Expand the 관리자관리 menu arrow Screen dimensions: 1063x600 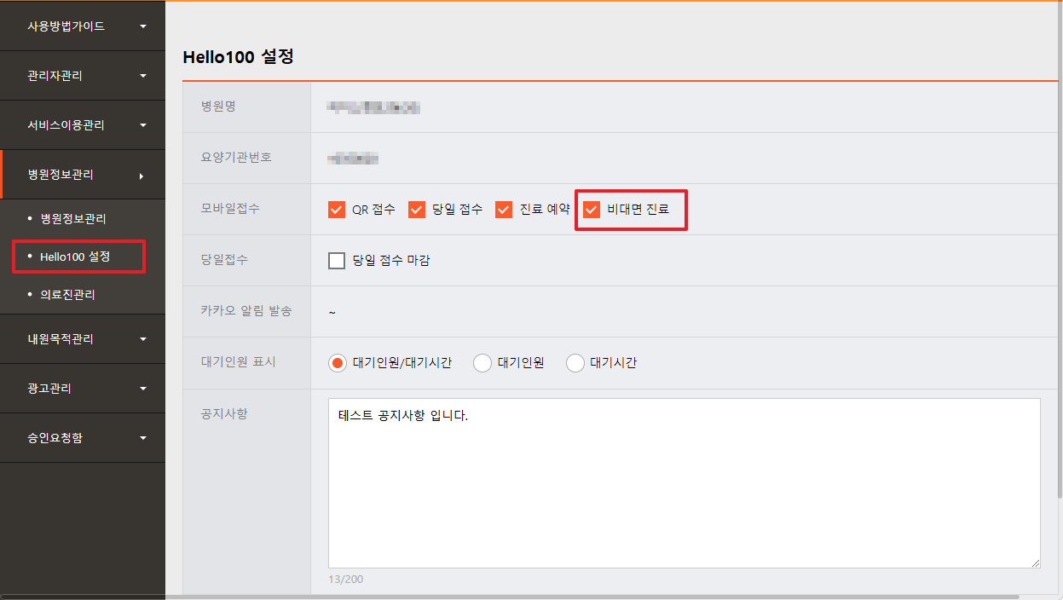[x=143, y=76]
